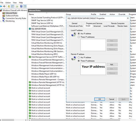
Task: Click the Windows Firewall root node icon
Action: coord(1,10)
